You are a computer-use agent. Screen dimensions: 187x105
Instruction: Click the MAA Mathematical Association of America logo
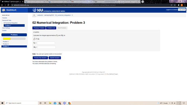pyautogui.click(x=49, y=10)
